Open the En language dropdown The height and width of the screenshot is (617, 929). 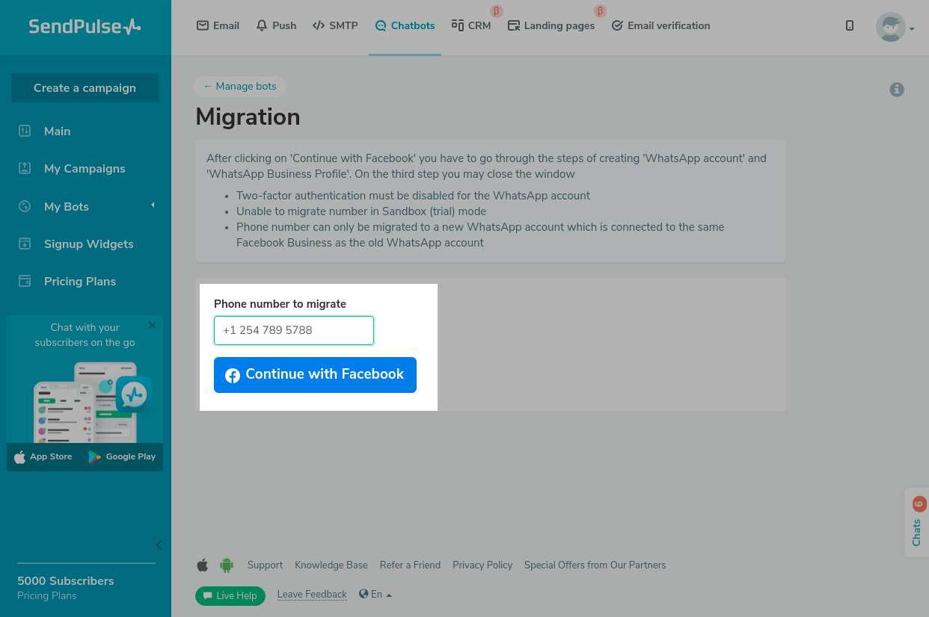[x=375, y=595]
